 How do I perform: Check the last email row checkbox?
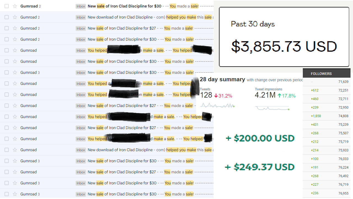[x=7, y=194]
